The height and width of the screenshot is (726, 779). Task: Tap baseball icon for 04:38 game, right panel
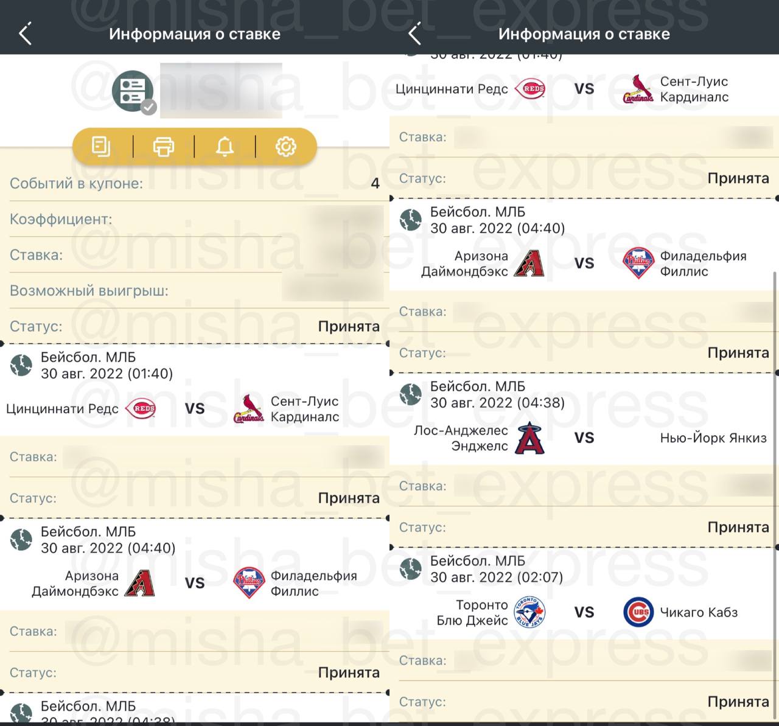click(x=411, y=394)
